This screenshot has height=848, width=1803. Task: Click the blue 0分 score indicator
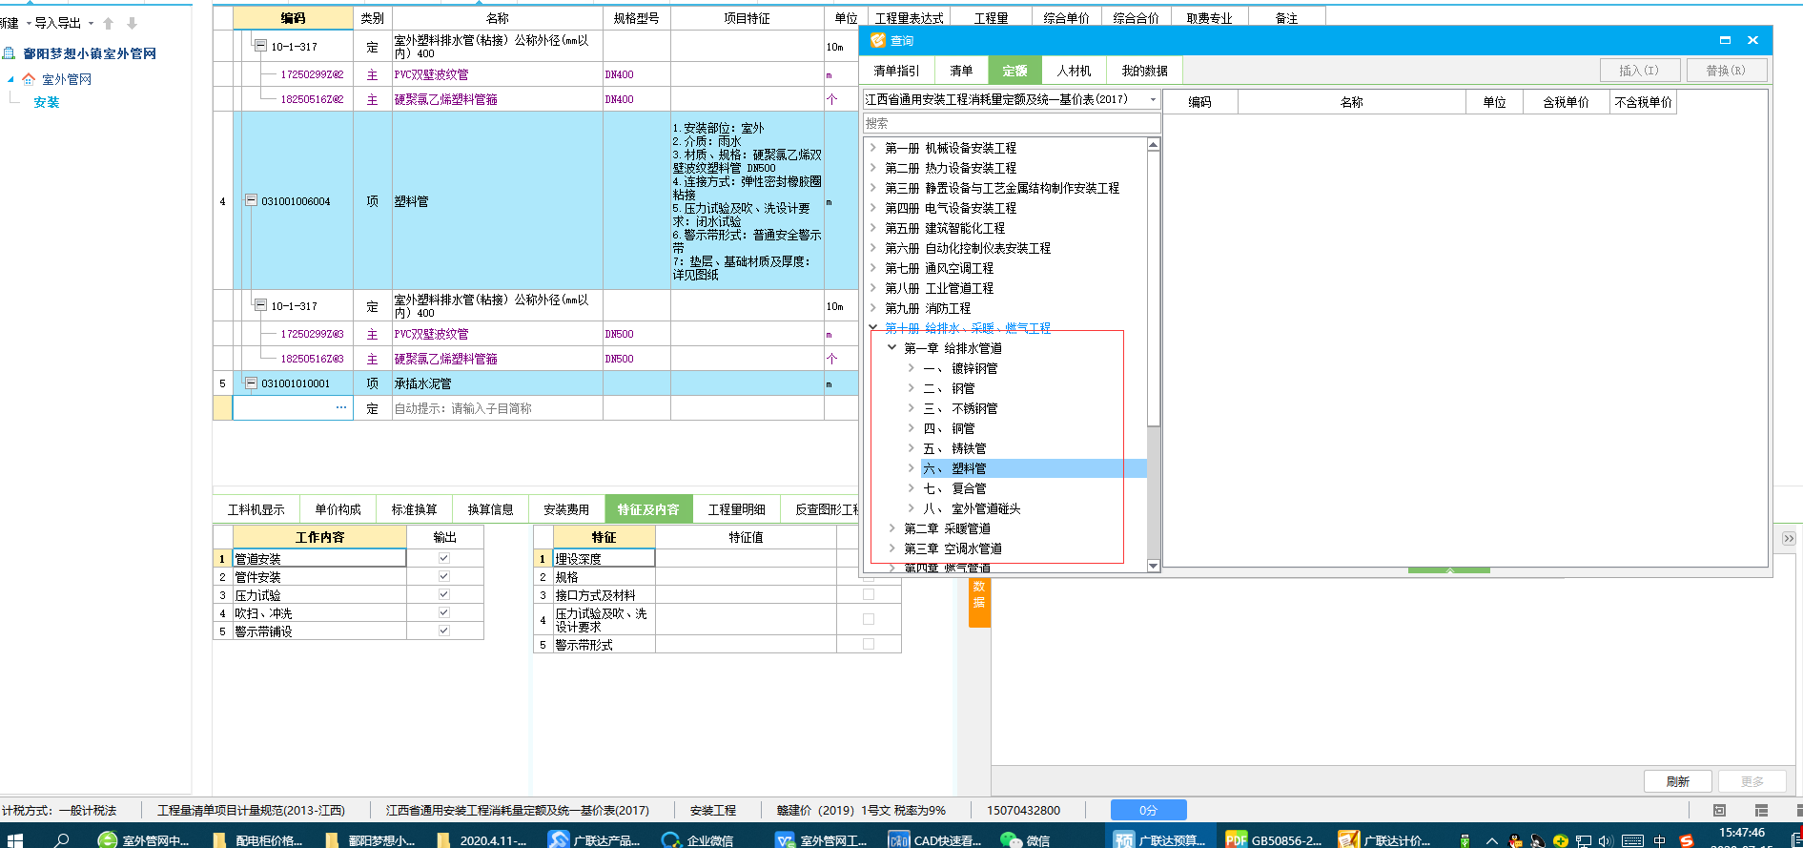[x=1149, y=810]
